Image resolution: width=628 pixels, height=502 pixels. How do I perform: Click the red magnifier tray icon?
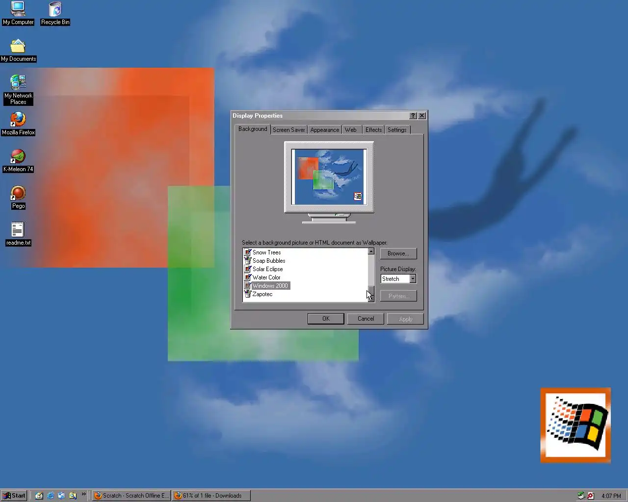[591, 496]
